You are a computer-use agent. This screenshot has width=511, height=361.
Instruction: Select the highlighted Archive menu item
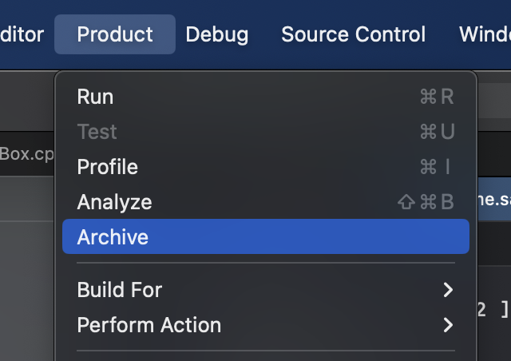(113, 237)
